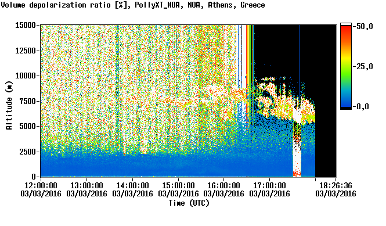Click the 15000 altitude axis label
This screenshot has height=226, width=386.
[26, 25]
